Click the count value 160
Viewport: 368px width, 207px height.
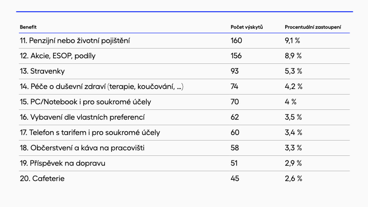coord(236,40)
